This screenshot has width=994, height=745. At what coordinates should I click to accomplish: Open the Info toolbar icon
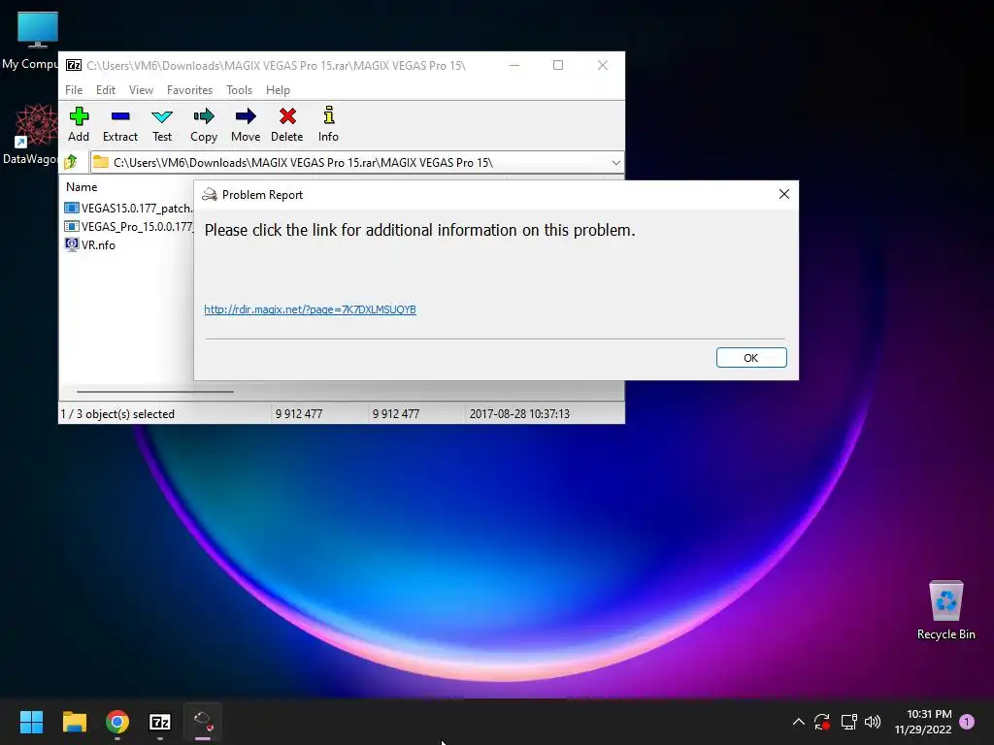(x=328, y=124)
